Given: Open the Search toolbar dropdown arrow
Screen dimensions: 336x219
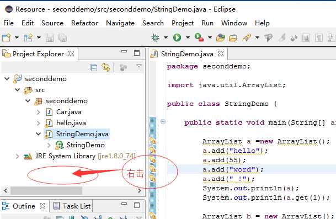Looking at the screenshot, I should [257, 38].
